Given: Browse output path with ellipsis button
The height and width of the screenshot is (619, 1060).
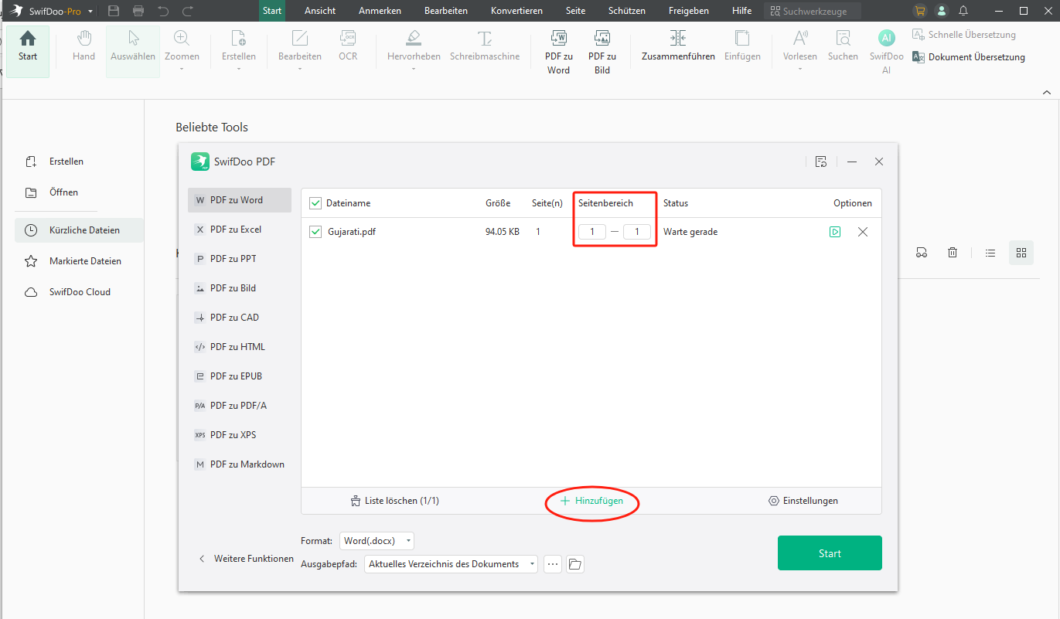Looking at the screenshot, I should pos(553,564).
